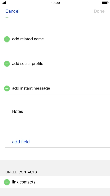Tap the LINKED CONTACTS section header
The image size is (110, 196).
(x=21, y=172)
